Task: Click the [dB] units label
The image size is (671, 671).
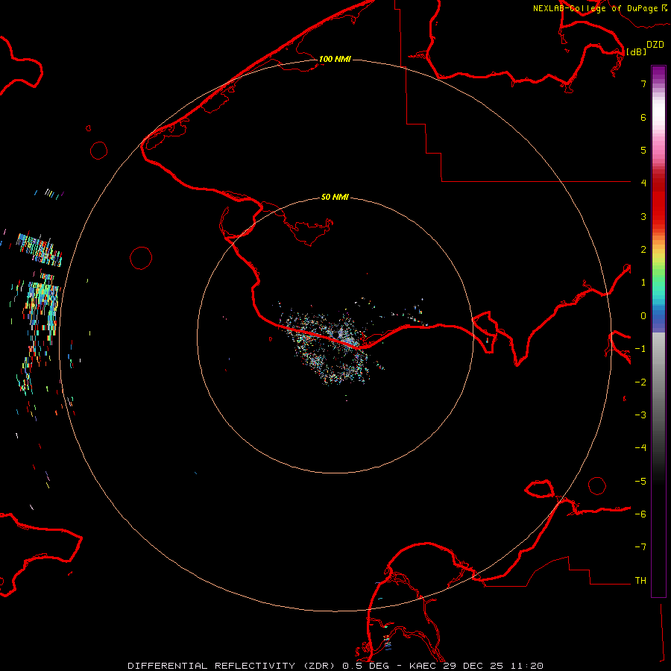Action: click(x=636, y=51)
